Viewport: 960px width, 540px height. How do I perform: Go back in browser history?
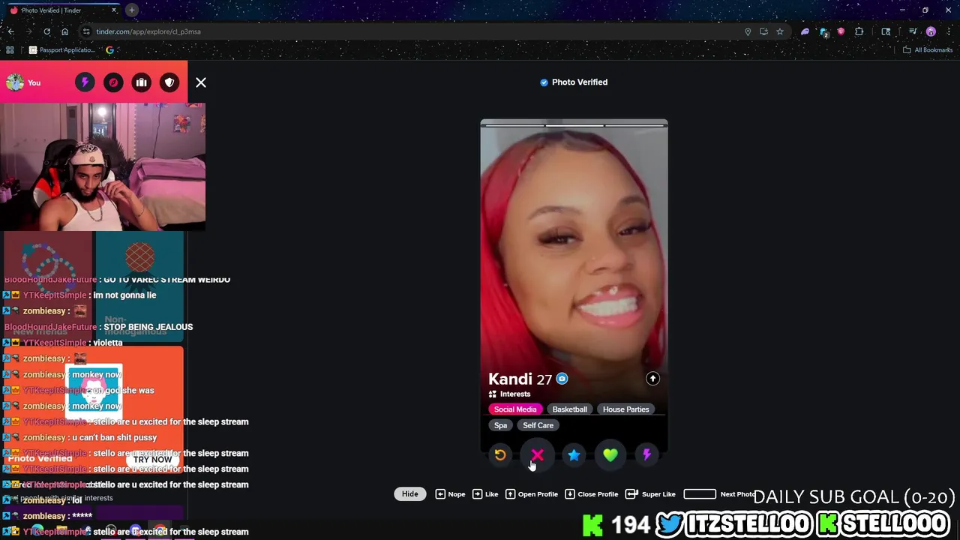click(11, 31)
